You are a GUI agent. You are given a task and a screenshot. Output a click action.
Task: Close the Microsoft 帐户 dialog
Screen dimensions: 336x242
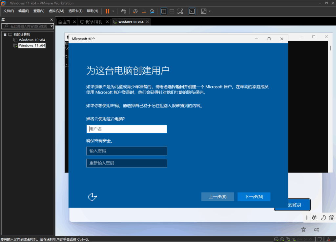(x=282, y=39)
